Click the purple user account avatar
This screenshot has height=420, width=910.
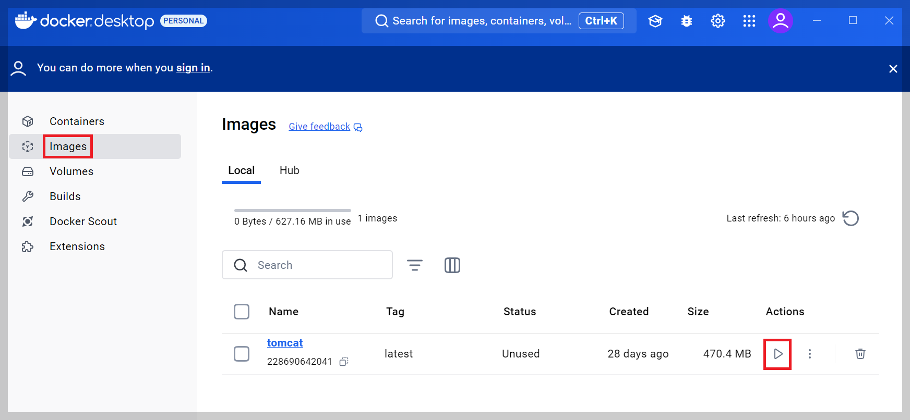point(781,21)
